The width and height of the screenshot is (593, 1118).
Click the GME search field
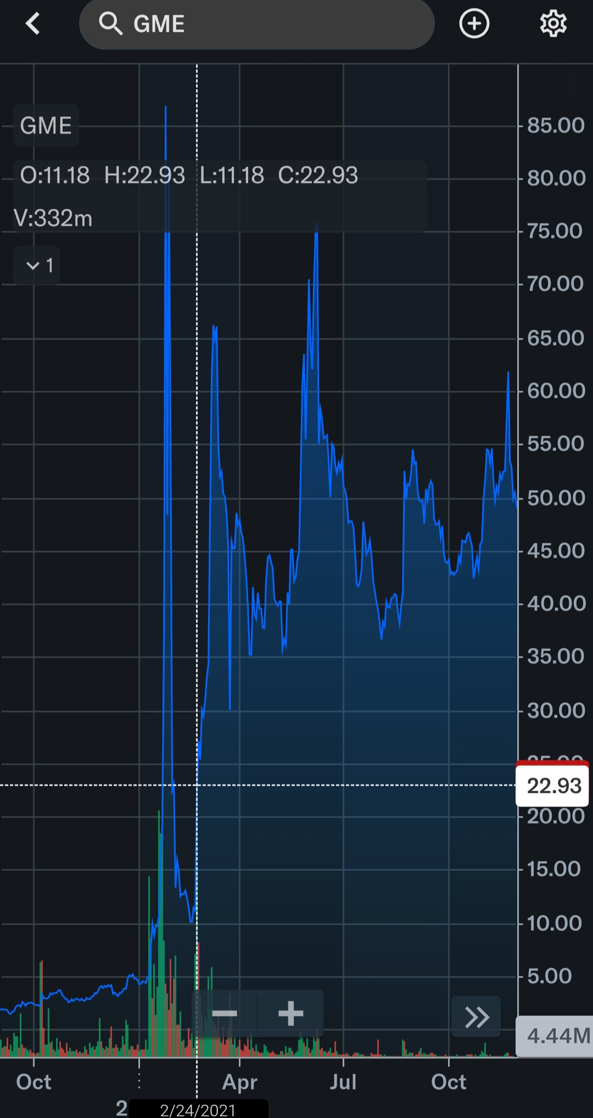[x=257, y=24]
